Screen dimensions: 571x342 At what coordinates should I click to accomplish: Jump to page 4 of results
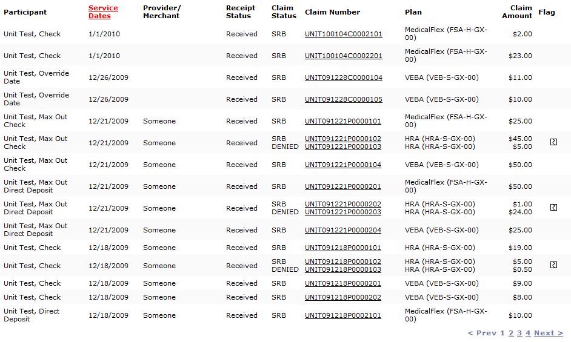[x=528, y=333]
